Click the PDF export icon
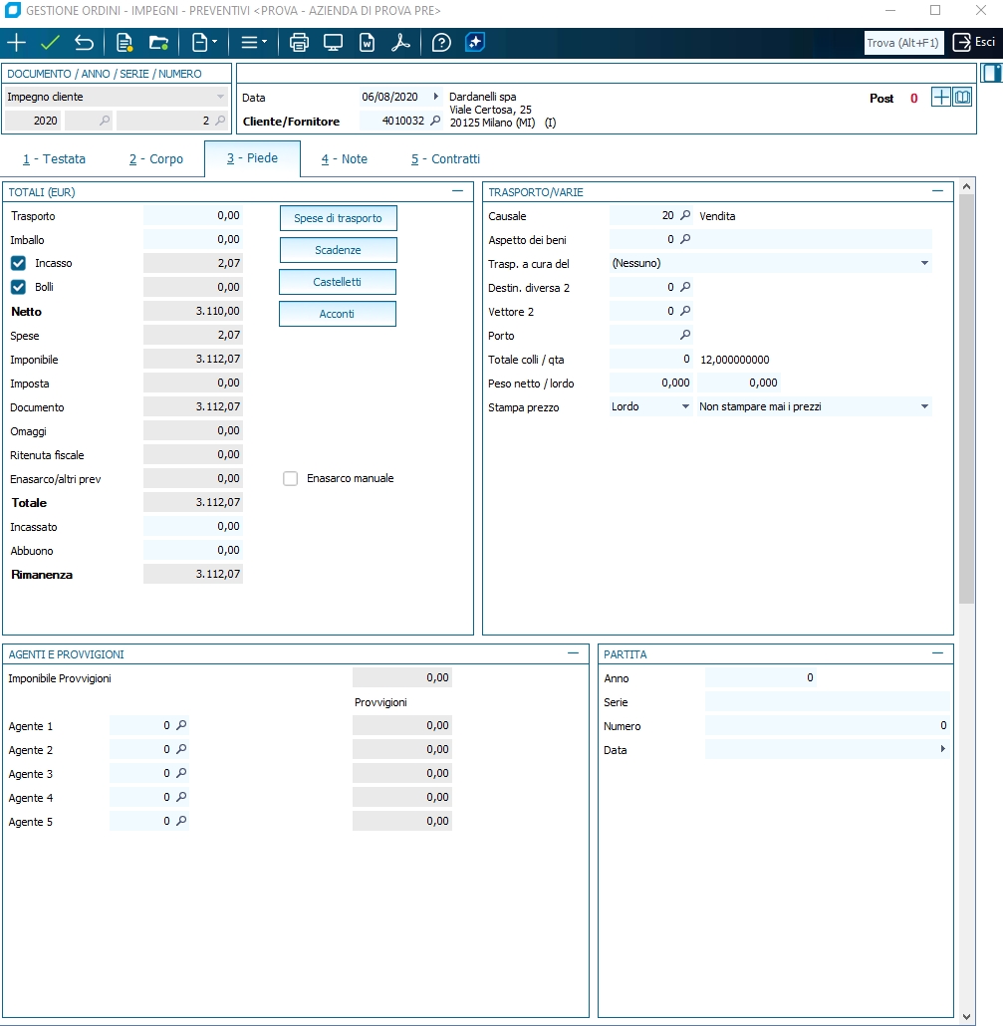 (x=400, y=43)
